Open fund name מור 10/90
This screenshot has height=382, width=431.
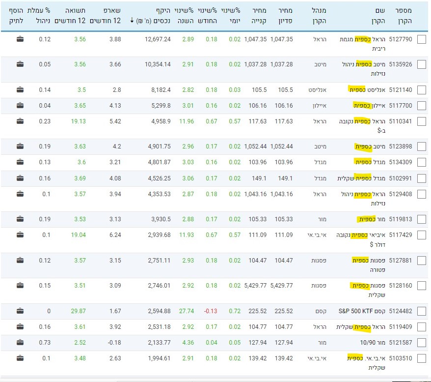(x=373, y=342)
